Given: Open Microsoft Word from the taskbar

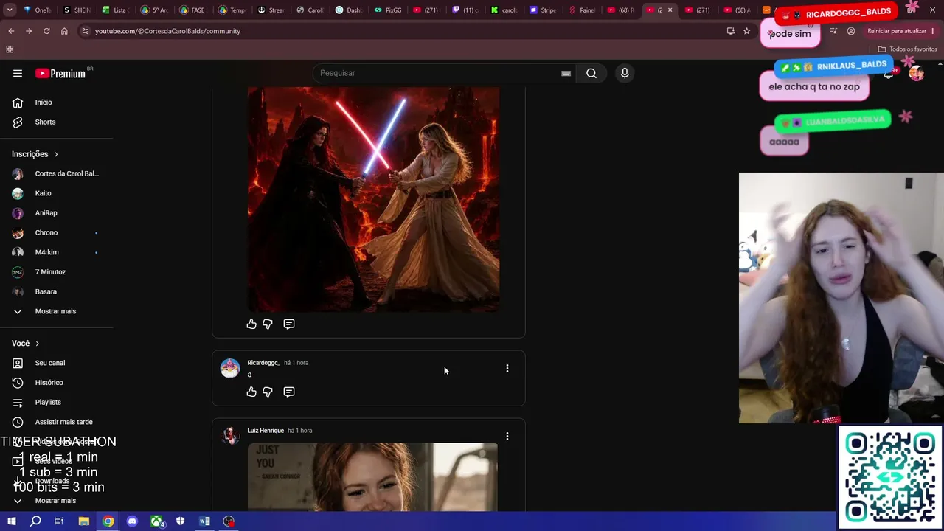Looking at the screenshot, I should (204, 521).
